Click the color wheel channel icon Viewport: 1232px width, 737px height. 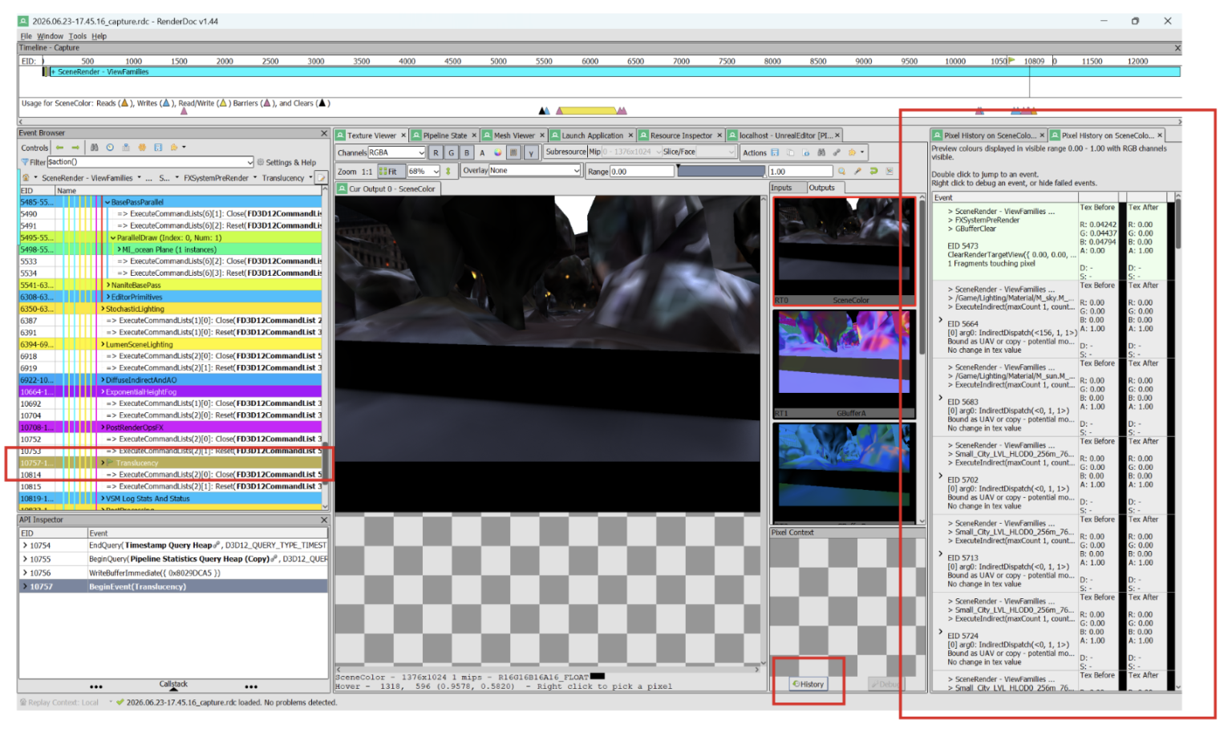point(497,152)
